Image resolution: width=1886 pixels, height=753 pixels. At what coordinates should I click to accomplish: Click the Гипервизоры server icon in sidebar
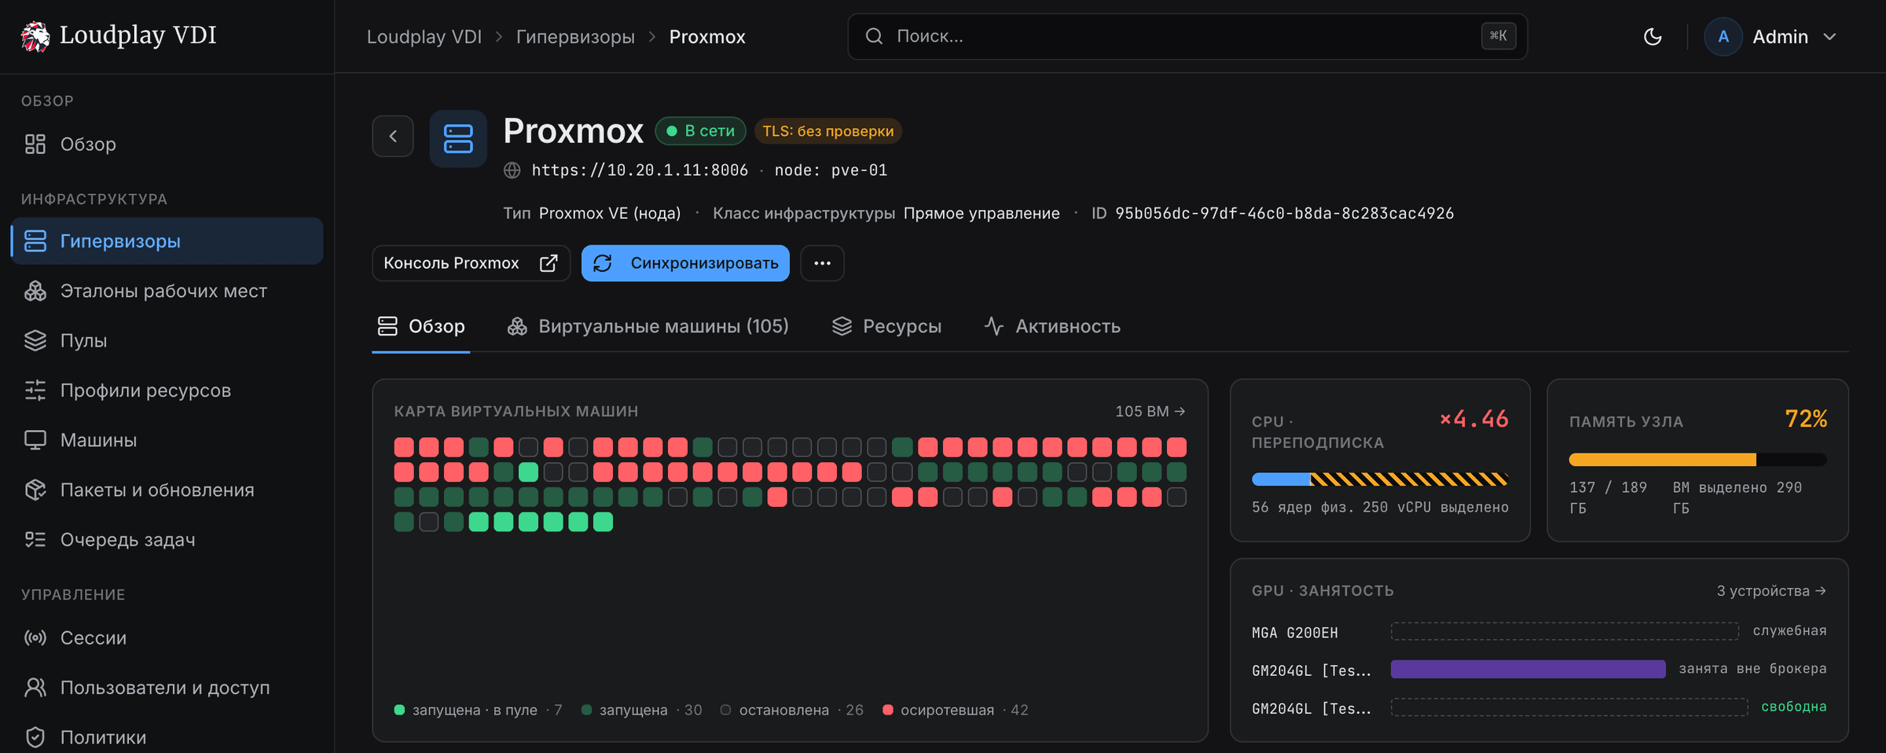tap(35, 241)
